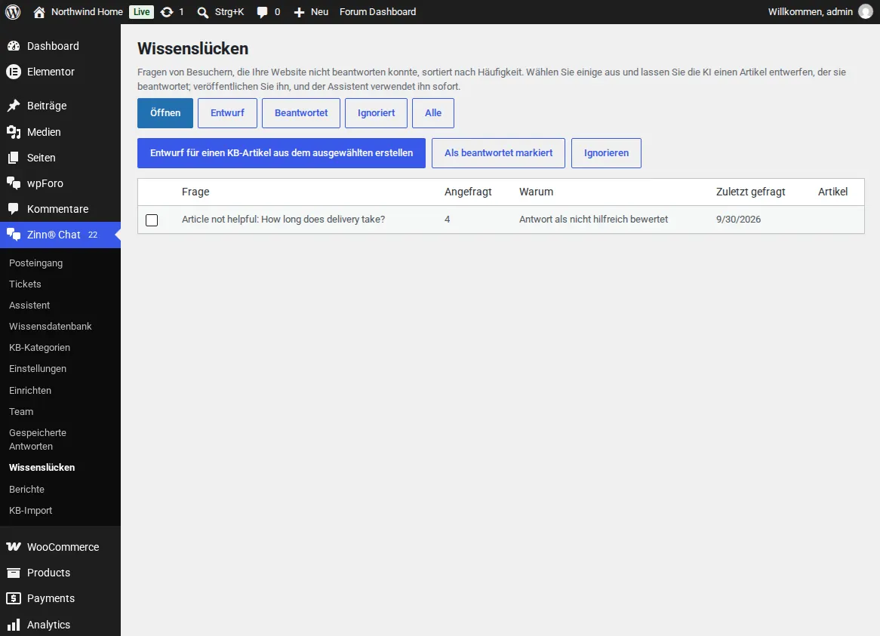
Task: Tick checkbox for delivery question row
Action: (x=152, y=220)
